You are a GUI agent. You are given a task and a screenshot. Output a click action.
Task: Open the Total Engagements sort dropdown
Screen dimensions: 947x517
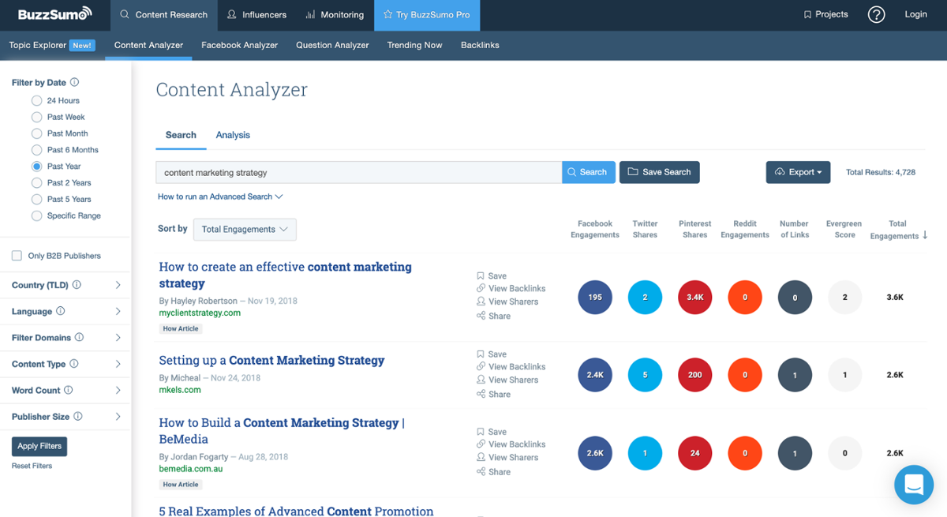245,230
